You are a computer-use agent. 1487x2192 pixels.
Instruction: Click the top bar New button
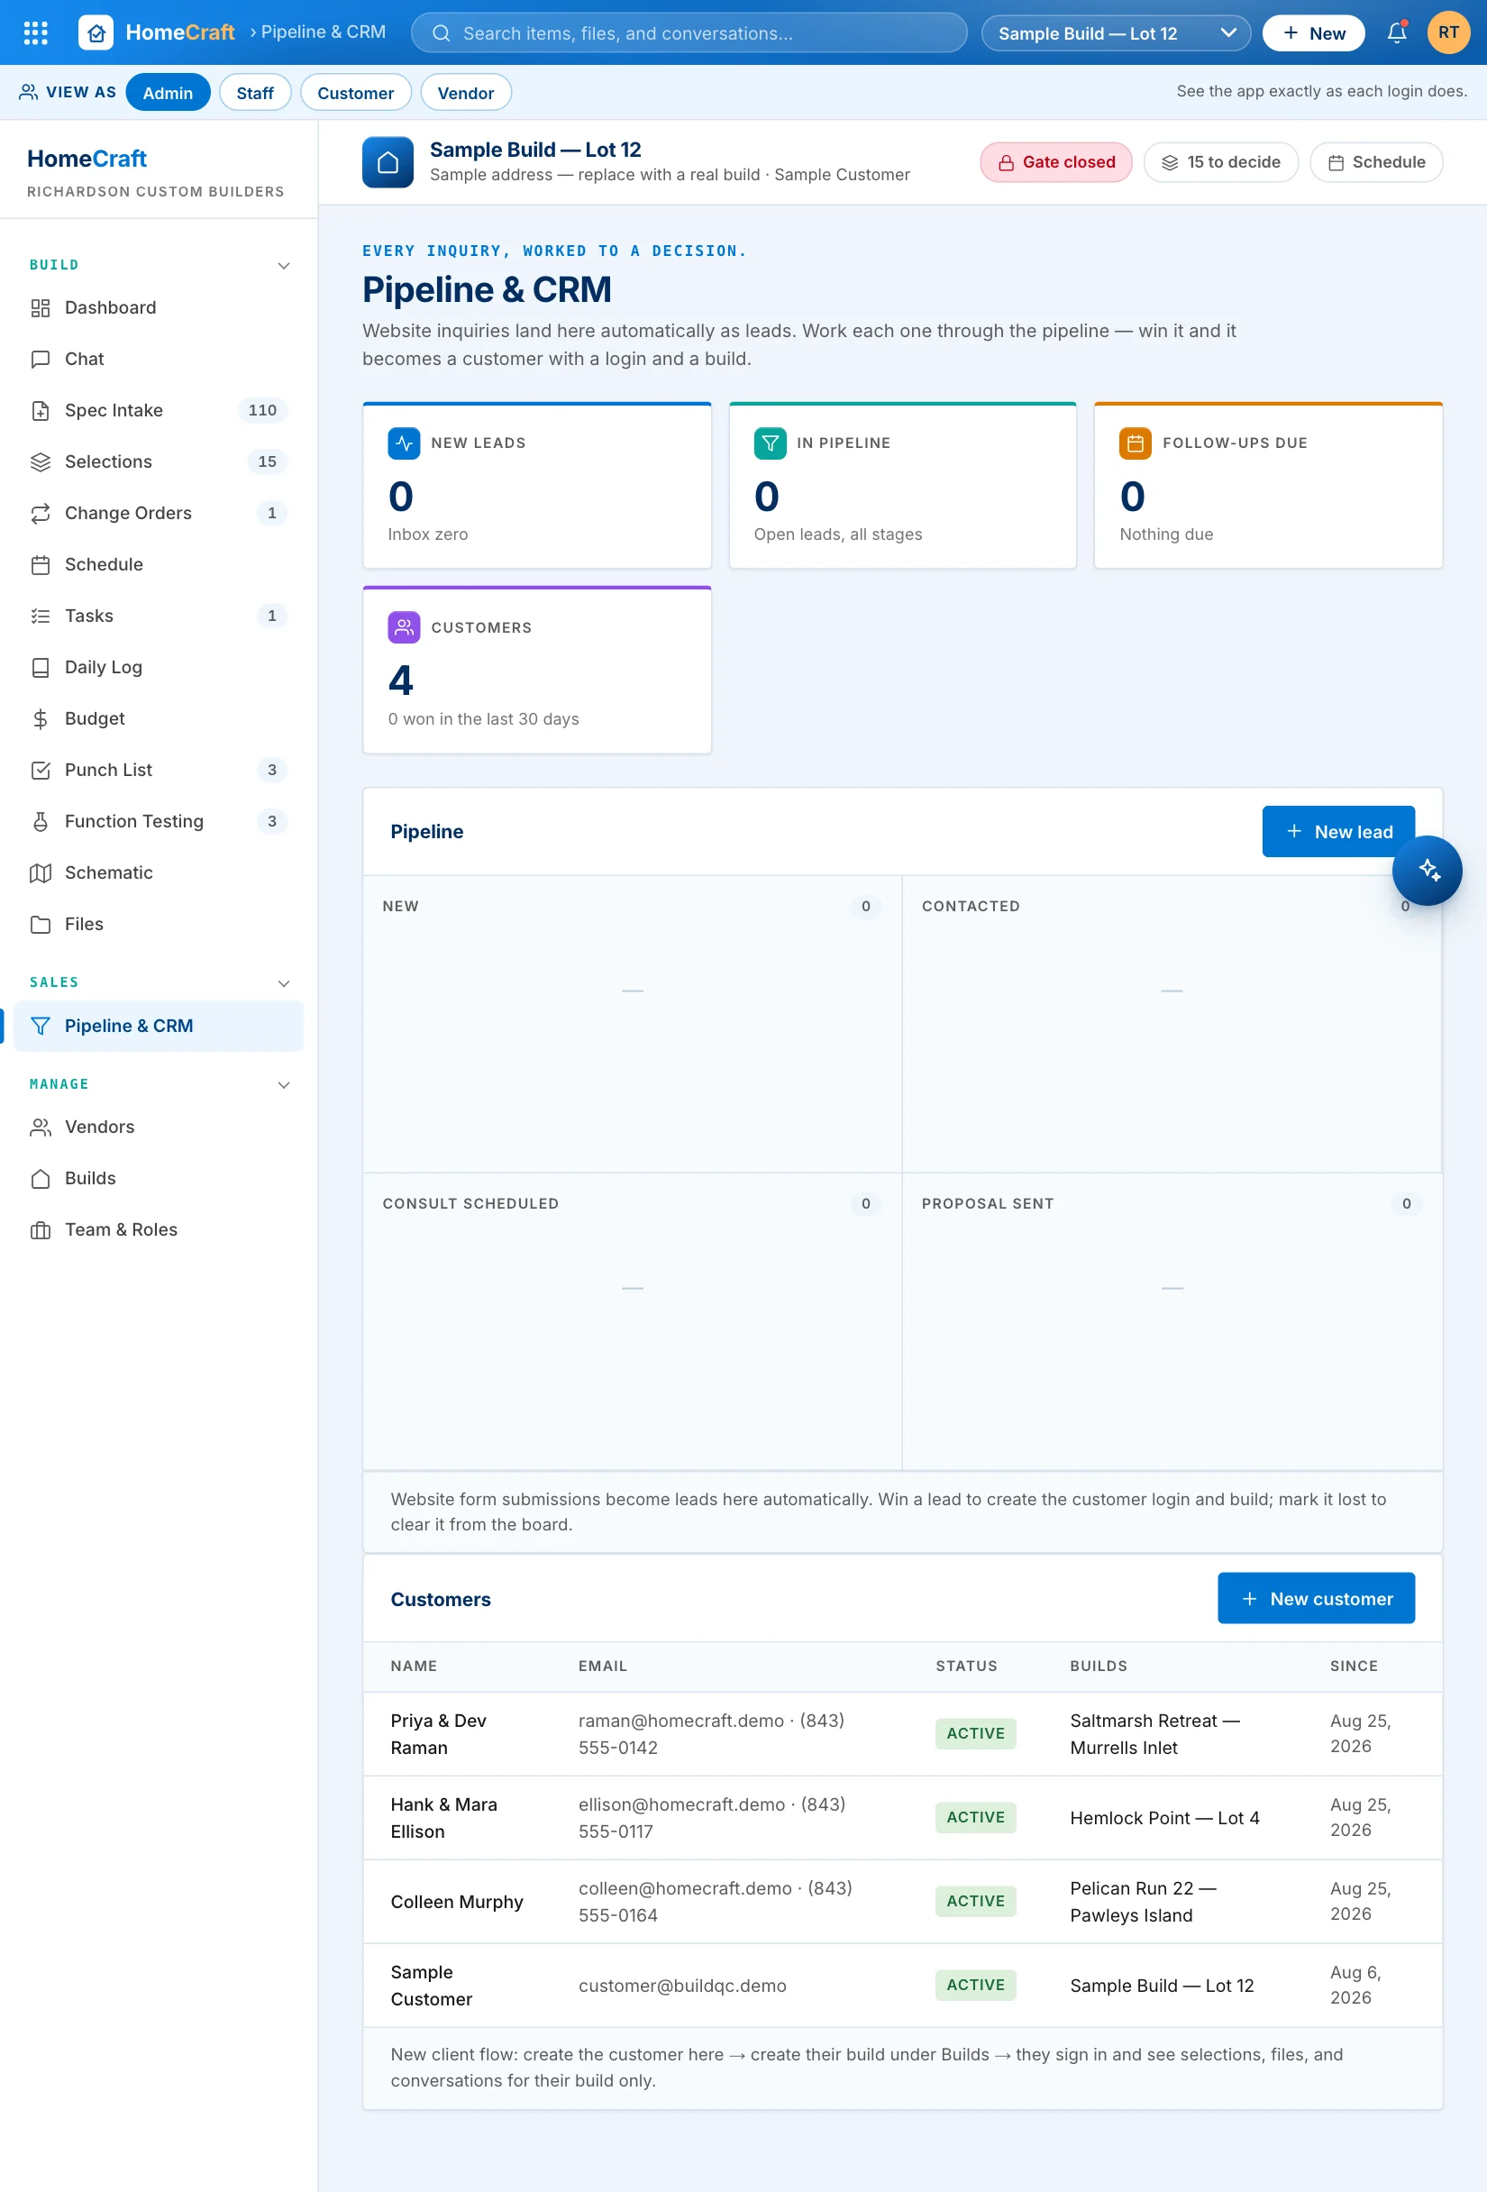point(1312,33)
